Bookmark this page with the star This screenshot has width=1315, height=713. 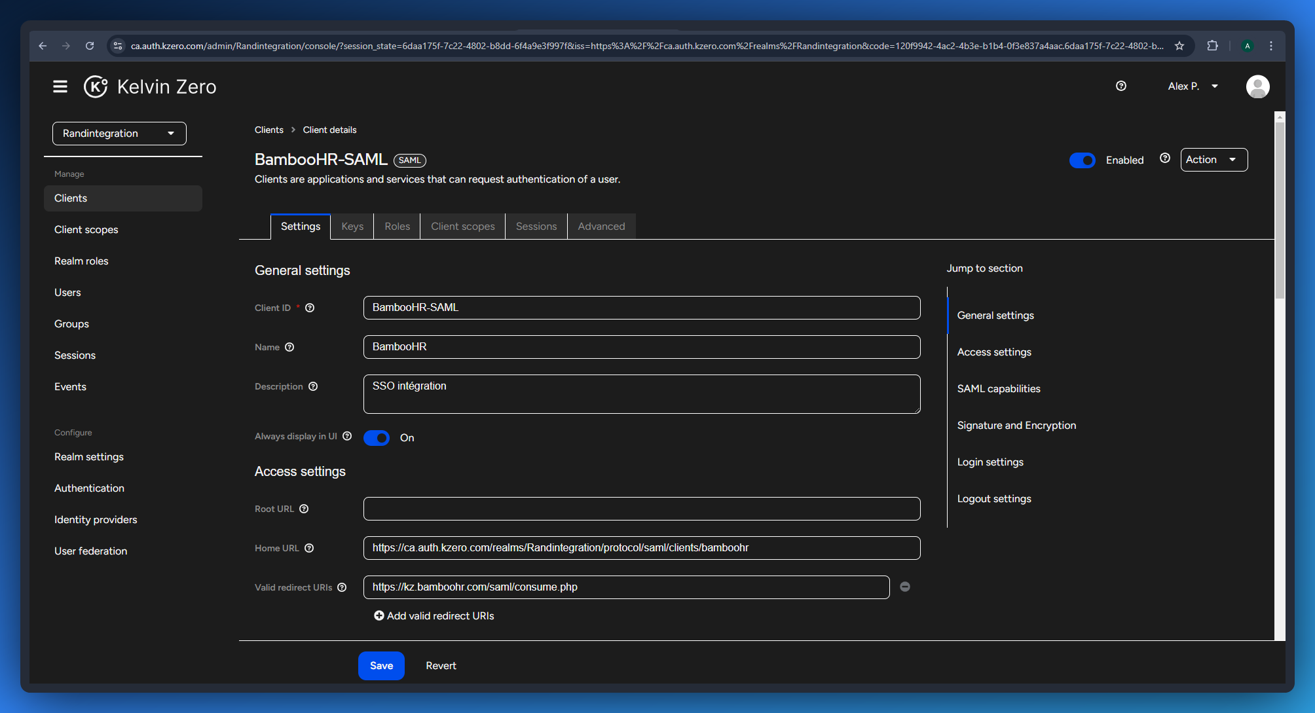tap(1179, 46)
